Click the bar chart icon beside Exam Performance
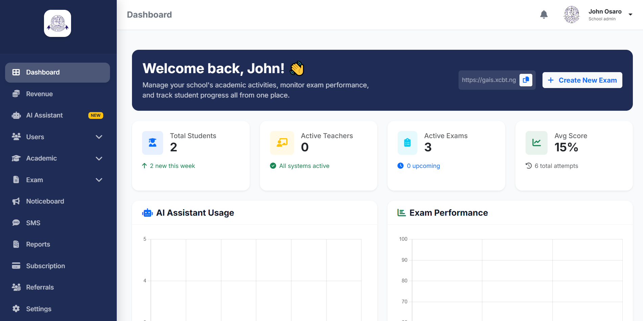Viewport: 643px width, 321px height. point(401,213)
